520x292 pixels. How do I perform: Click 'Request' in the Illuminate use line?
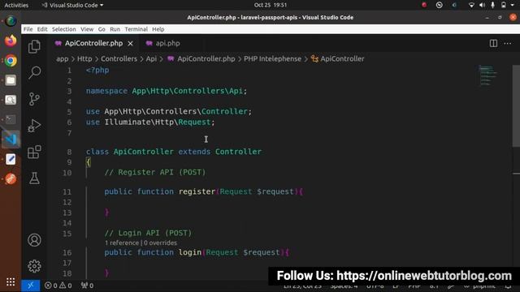[x=194, y=122]
